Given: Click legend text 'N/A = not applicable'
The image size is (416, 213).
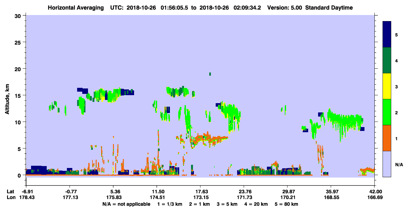Looking at the screenshot, I should (x=126, y=204).
